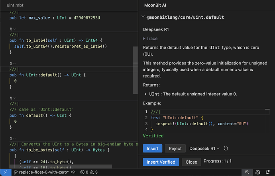Image resolution: width=275 pixels, height=176 pixels.
Task: Open the notifications bell icon
Action: [268, 172]
